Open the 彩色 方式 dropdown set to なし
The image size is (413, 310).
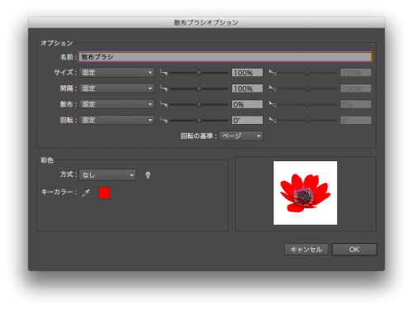[x=107, y=175]
